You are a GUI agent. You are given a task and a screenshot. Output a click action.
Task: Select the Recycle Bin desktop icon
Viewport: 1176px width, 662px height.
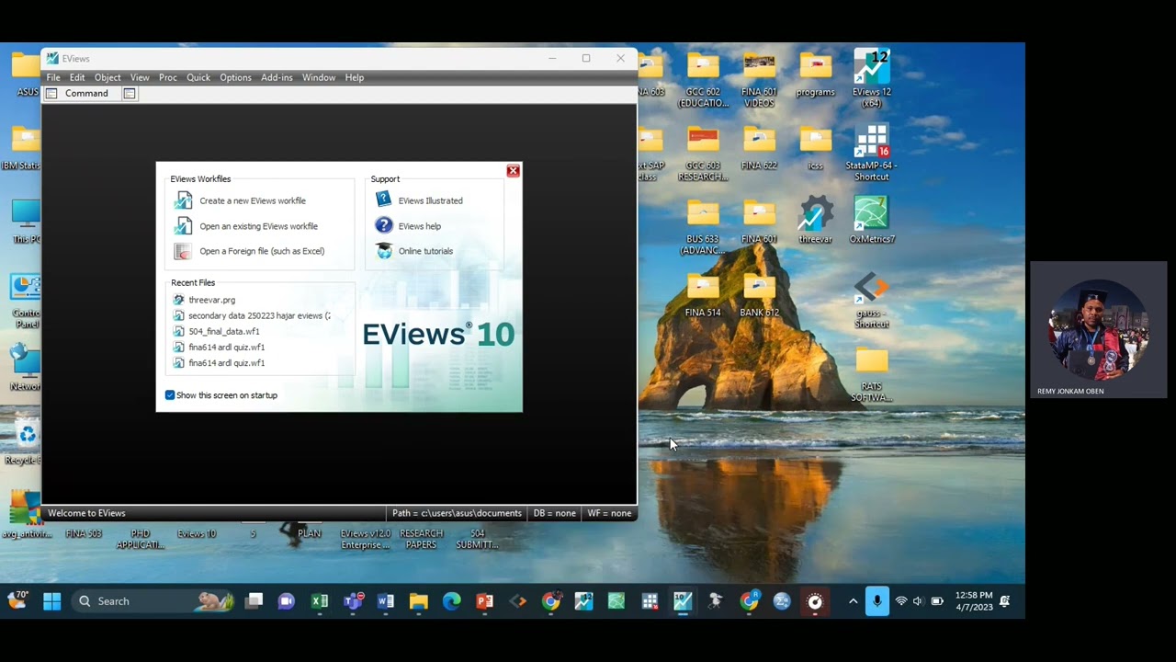pyautogui.click(x=25, y=441)
